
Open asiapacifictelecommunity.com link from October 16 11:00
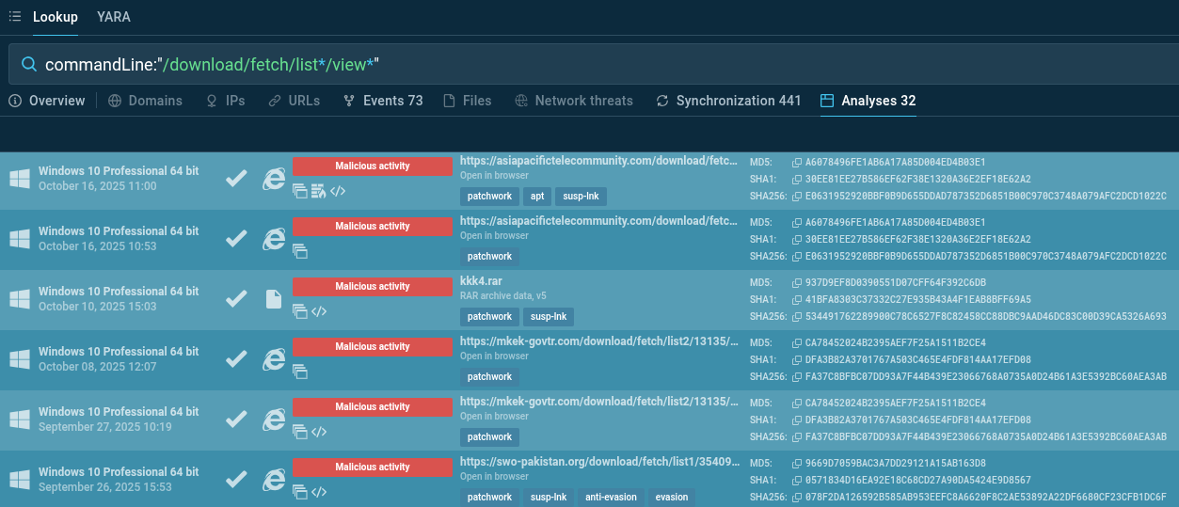599,161
